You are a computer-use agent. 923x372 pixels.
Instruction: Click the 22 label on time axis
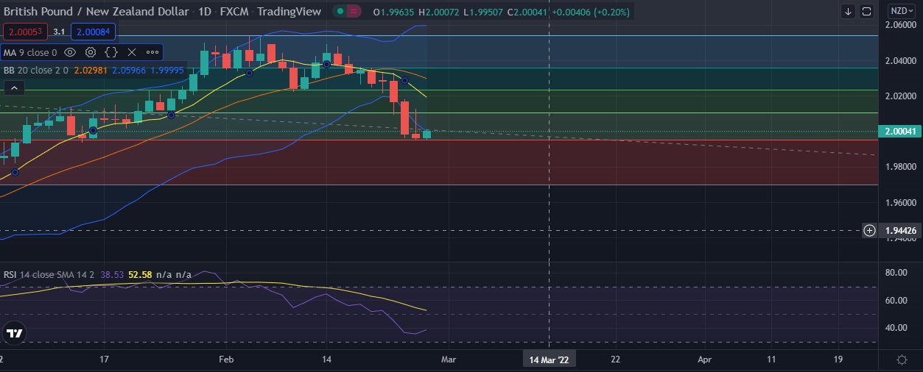pyautogui.click(x=615, y=360)
